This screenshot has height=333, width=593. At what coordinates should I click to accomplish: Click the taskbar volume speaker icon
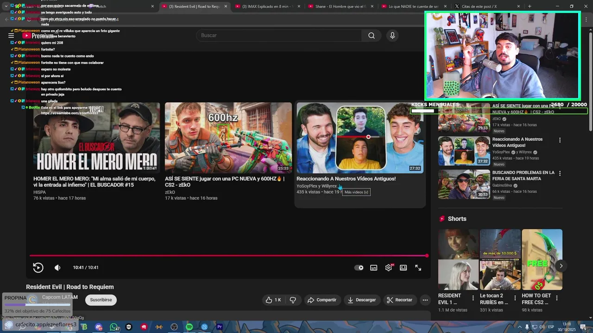click(542, 327)
